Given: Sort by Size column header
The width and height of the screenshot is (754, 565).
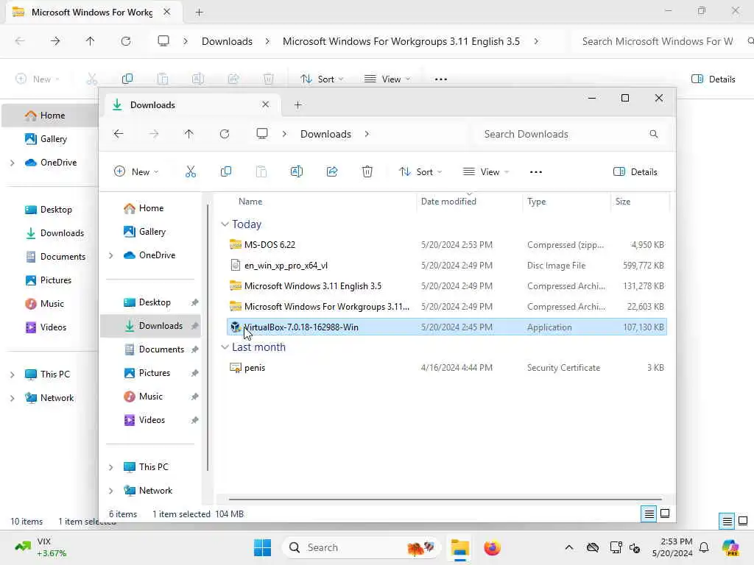Looking at the screenshot, I should 623,202.
